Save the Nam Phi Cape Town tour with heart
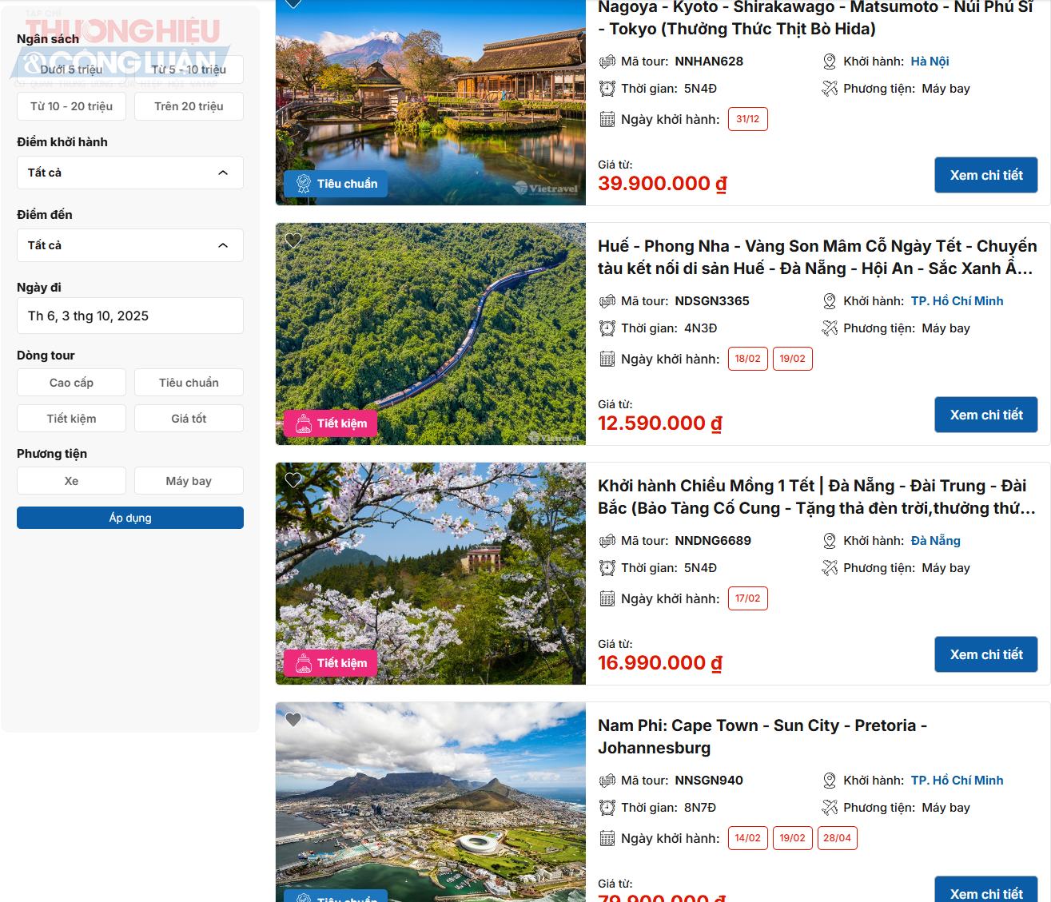This screenshot has width=1051, height=902. (293, 720)
